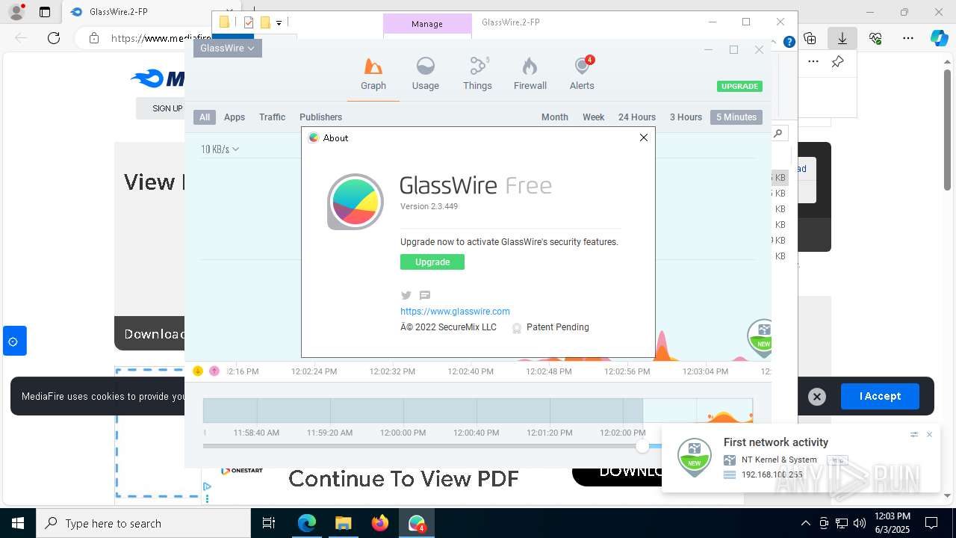Screen dimensions: 956x538
Task: Click the round timeline slider handle
Action: click(642, 446)
